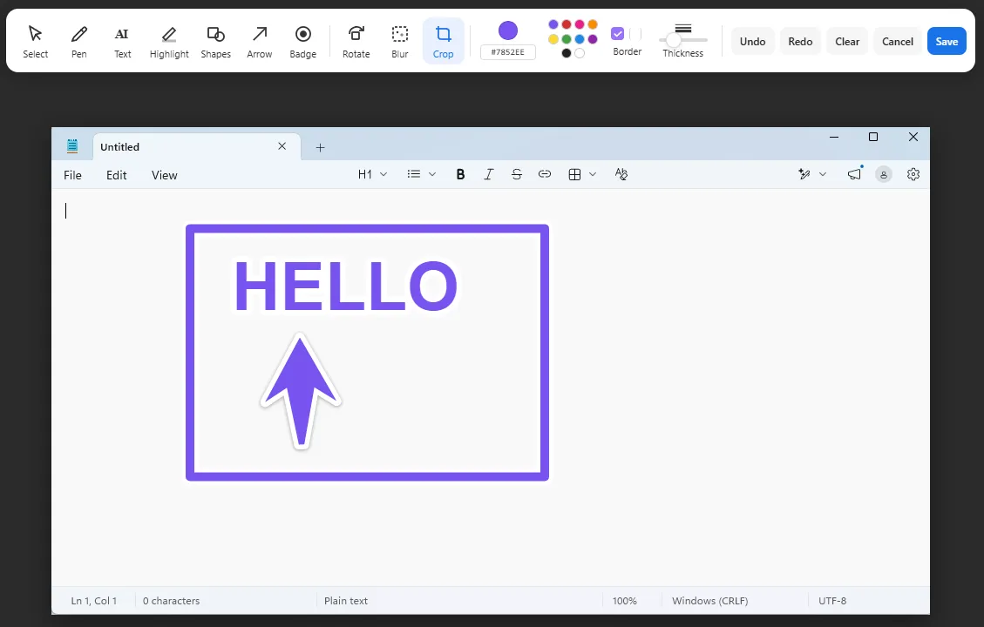Click the Notepad app icon
Screen dimensions: 984x627
(72, 146)
